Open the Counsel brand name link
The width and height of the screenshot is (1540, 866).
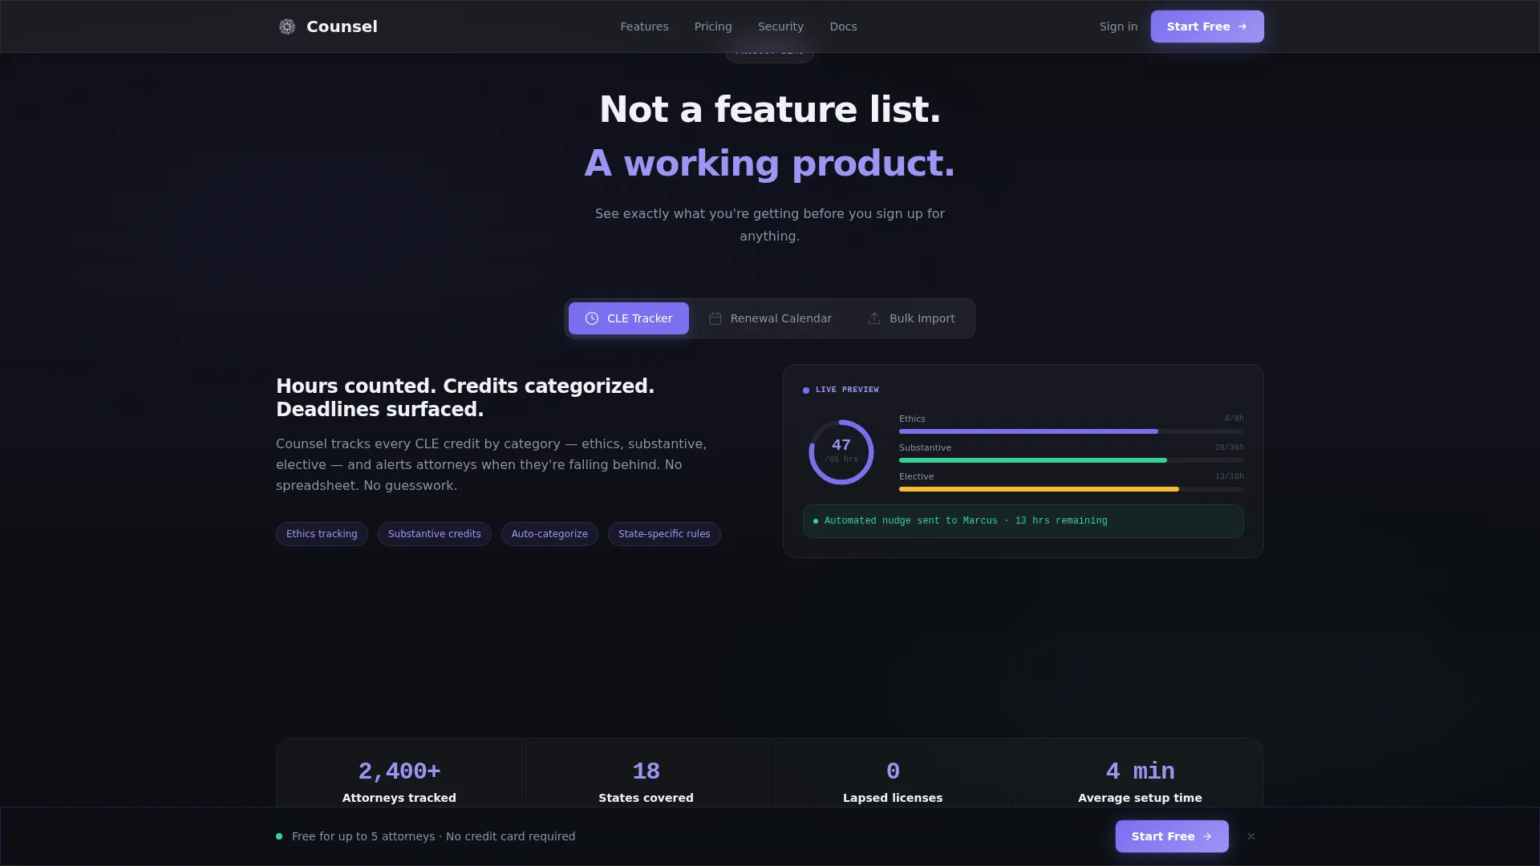(x=342, y=26)
